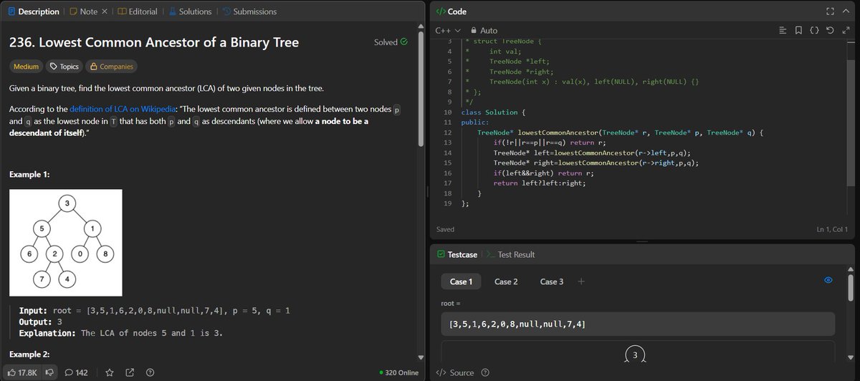Open the C++ language dropdown
Viewport: 860px width, 381px height.
(449, 31)
